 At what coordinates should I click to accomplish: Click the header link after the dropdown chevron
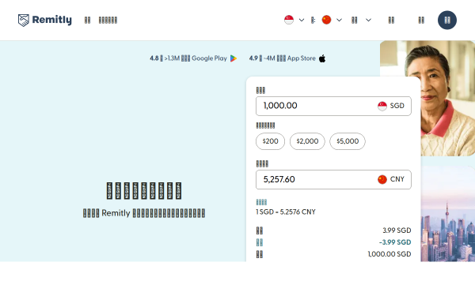point(391,21)
